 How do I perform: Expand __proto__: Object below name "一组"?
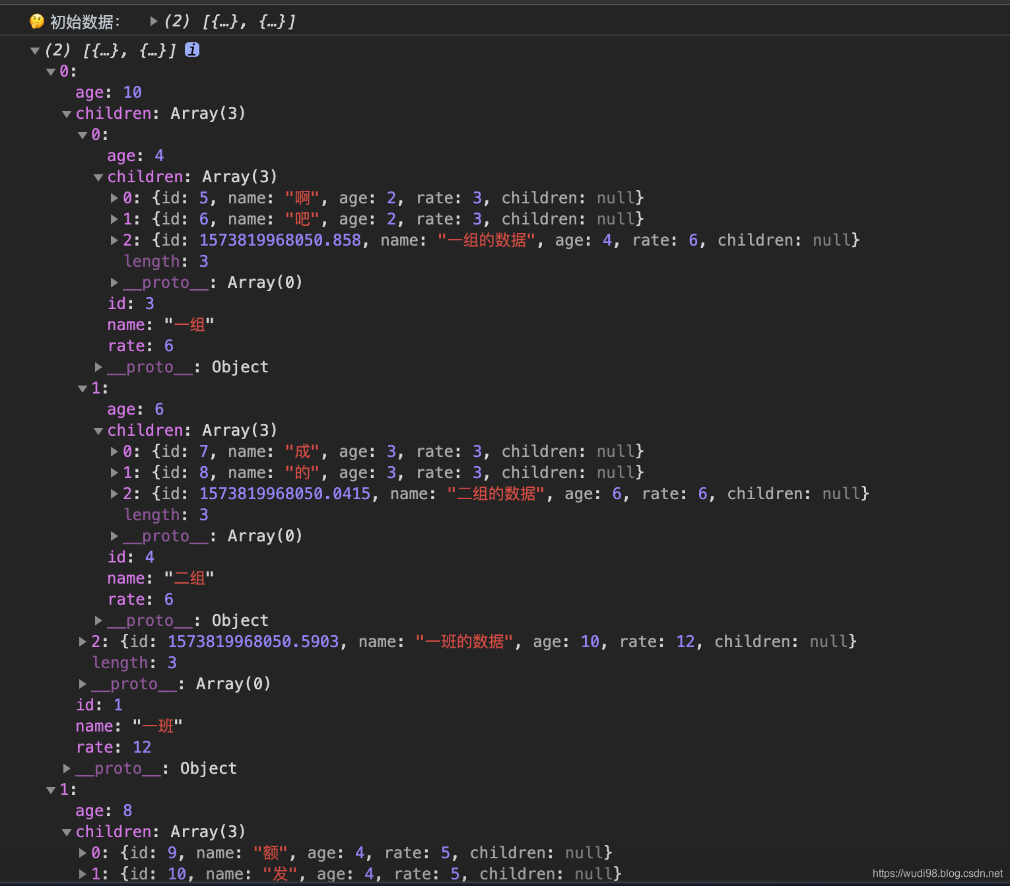point(98,367)
